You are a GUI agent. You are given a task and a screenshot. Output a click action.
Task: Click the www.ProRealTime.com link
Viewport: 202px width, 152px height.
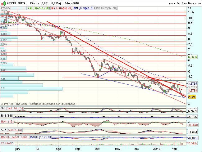coord(185,3)
